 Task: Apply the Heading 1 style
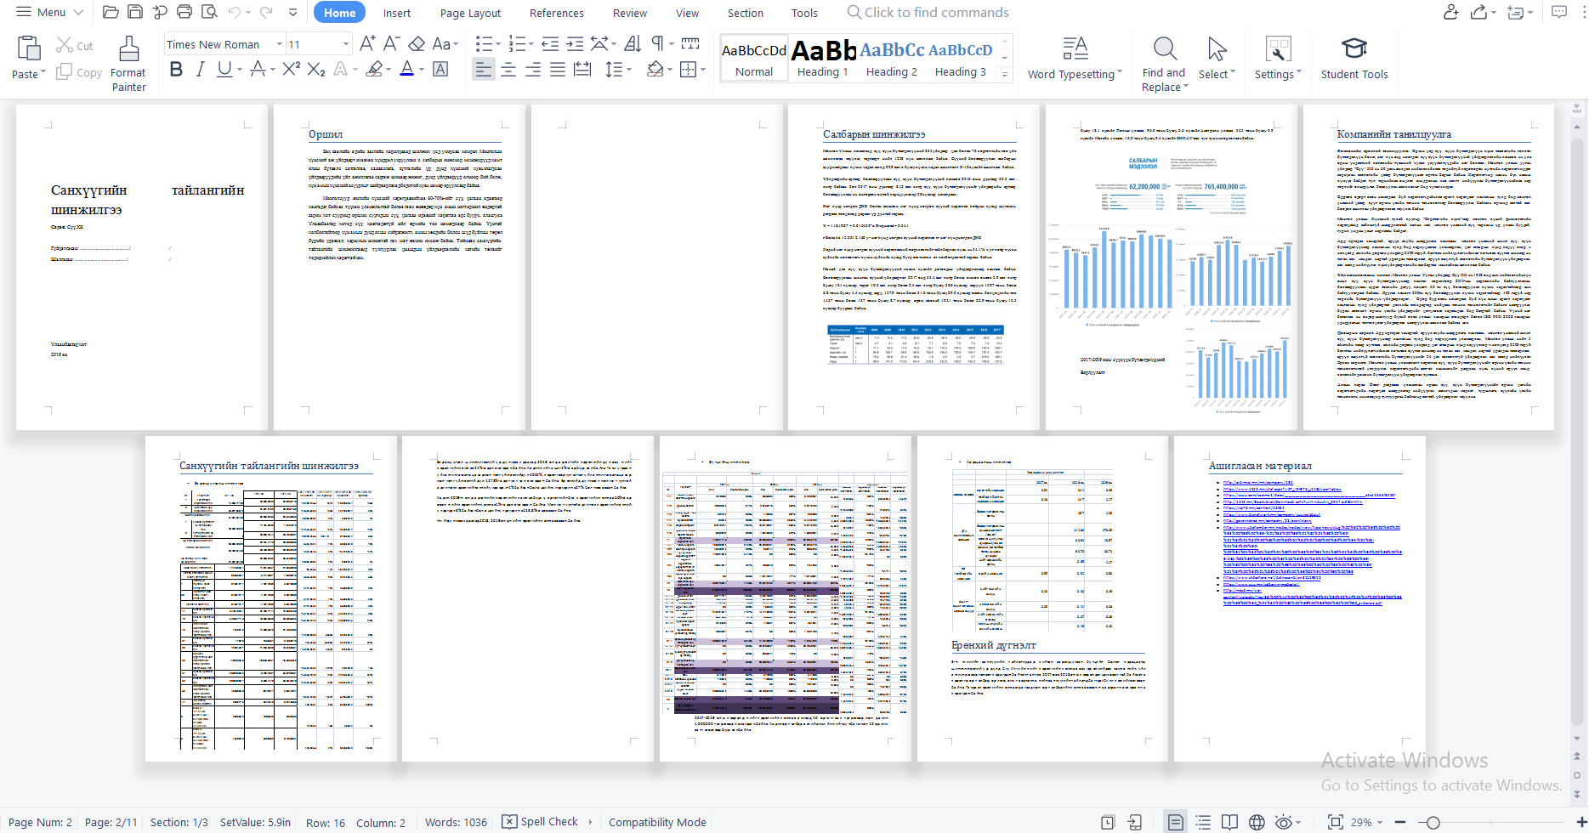[823, 58]
